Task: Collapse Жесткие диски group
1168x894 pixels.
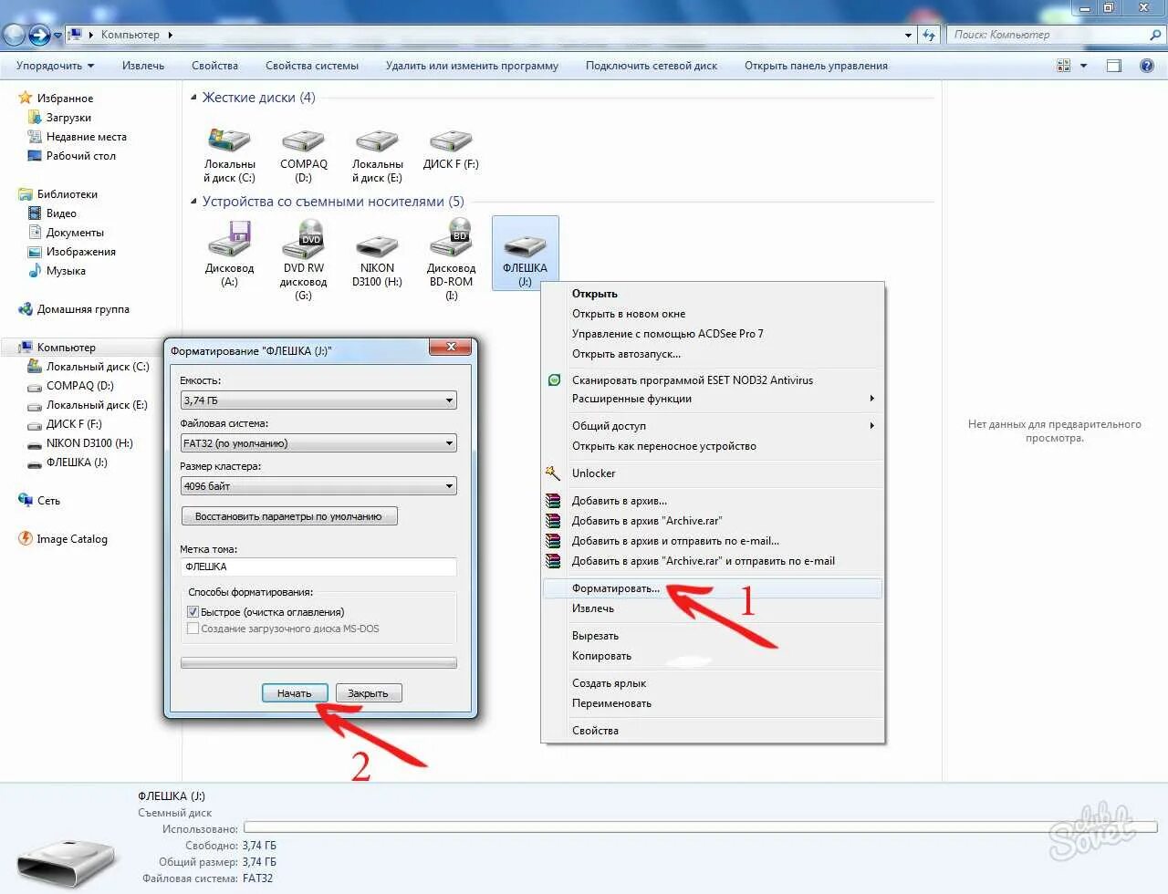Action: pyautogui.click(x=193, y=98)
